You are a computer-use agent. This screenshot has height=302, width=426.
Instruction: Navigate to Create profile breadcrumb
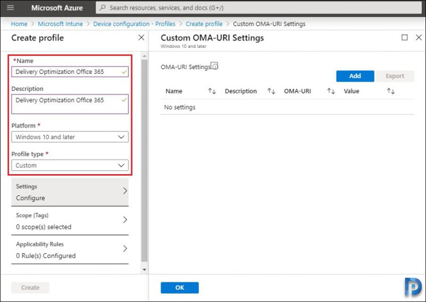coord(204,24)
